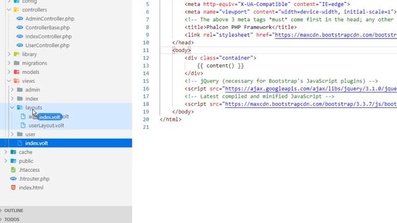The image size is (397, 223).
Task: Expand the models folder
Action: [x=9, y=72]
